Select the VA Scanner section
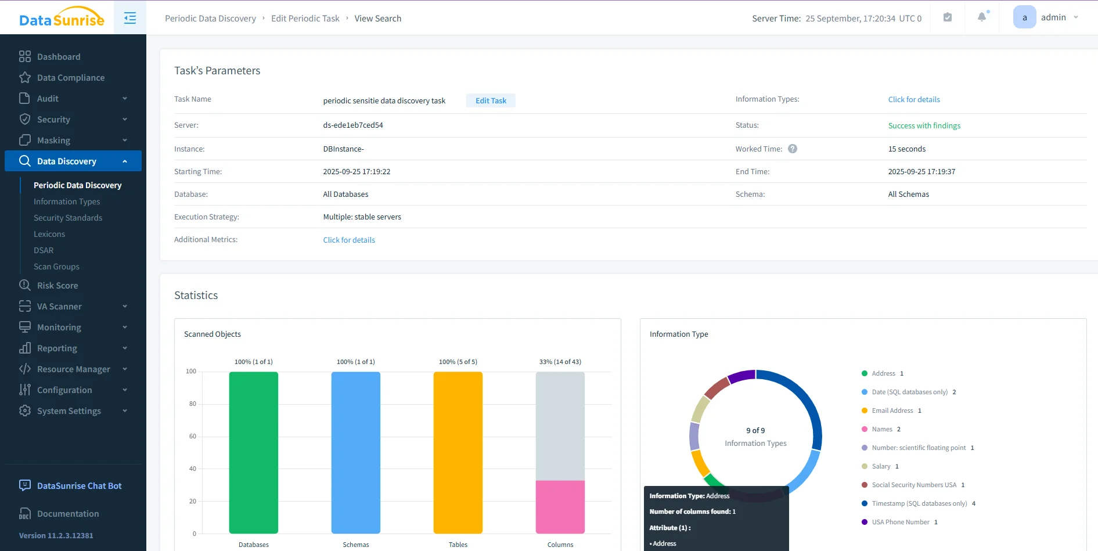The image size is (1098, 551). 59,306
